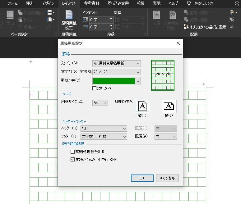Open the フッター(F) dropdown
The height and width of the screenshot is (204, 241).
(104, 137)
